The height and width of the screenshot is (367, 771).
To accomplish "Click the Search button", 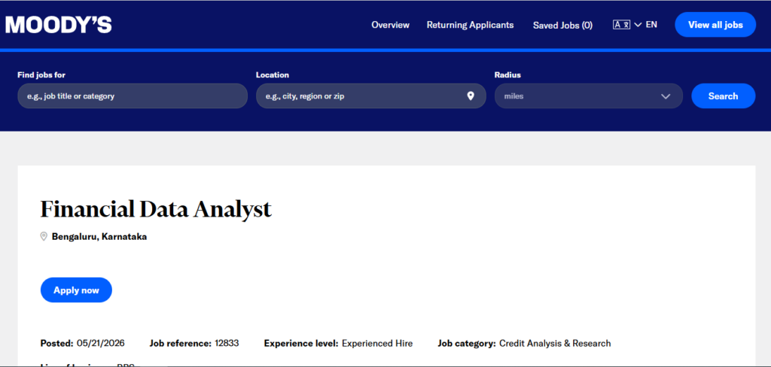I will click(723, 96).
